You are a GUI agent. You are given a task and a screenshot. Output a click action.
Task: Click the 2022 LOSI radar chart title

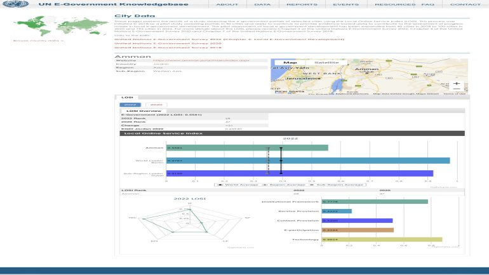tap(190, 199)
